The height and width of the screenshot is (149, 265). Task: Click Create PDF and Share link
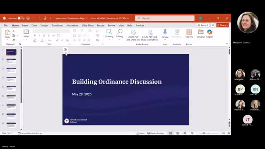(133, 35)
